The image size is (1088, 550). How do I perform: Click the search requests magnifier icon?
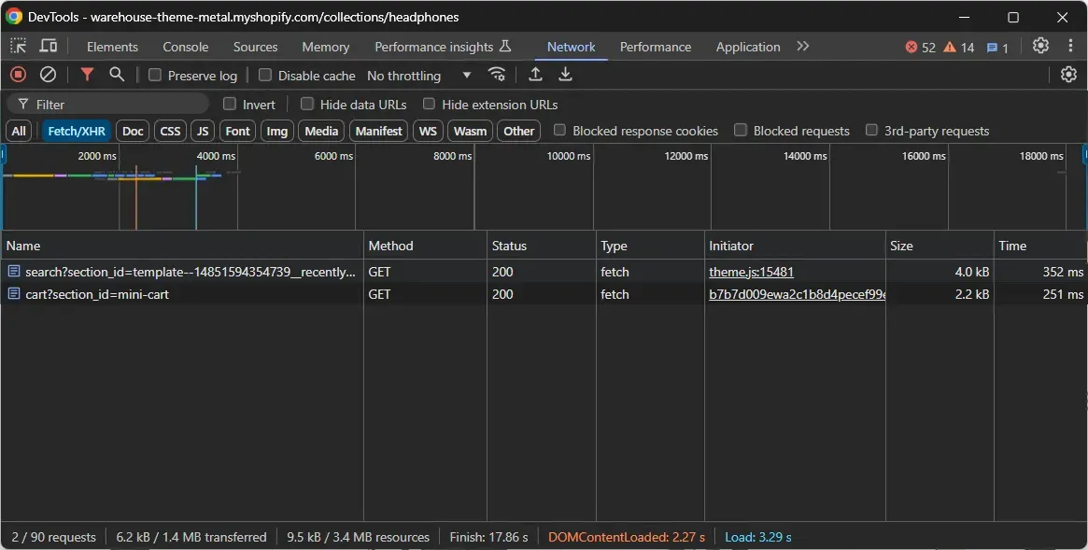[116, 75]
